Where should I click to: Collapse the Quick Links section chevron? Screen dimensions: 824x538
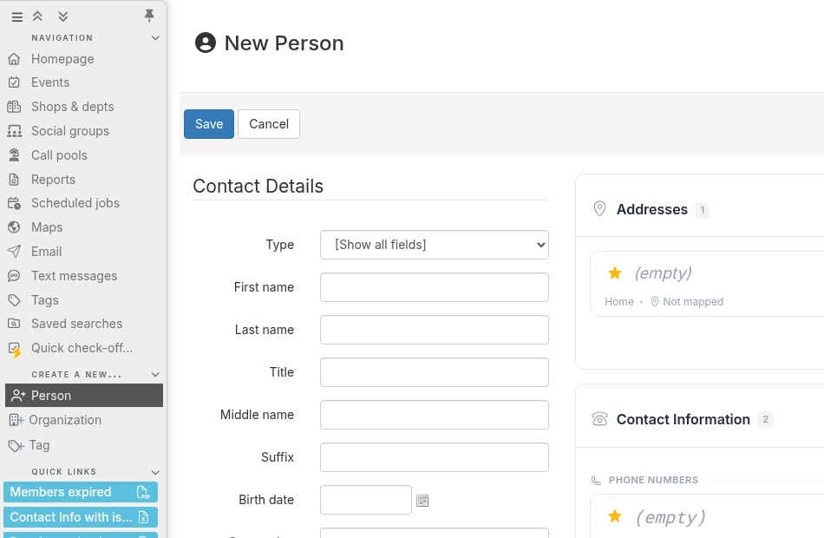coord(155,472)
